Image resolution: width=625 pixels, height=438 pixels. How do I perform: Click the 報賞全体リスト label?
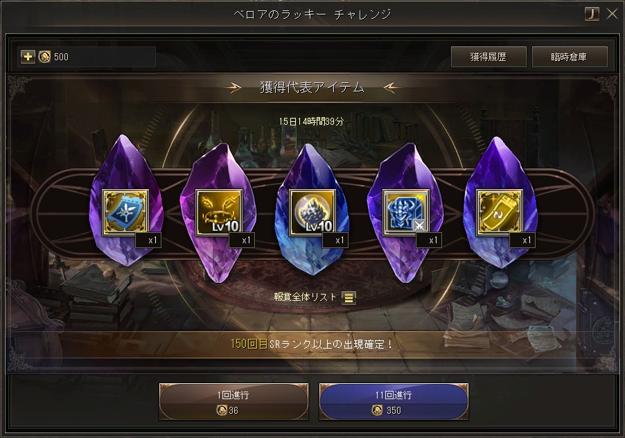[306, 297]
